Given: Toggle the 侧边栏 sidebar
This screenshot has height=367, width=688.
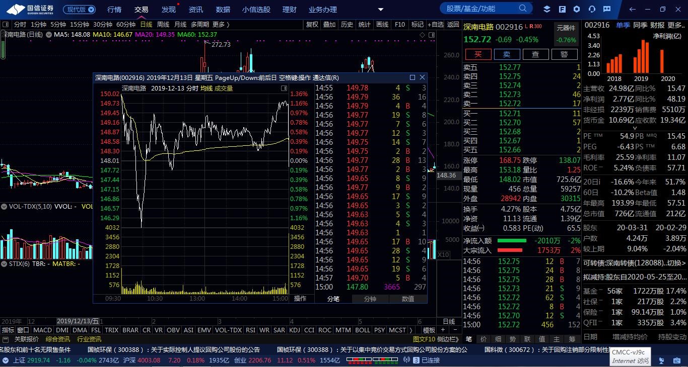Looking at the screenshot, I should click(448, 339).
